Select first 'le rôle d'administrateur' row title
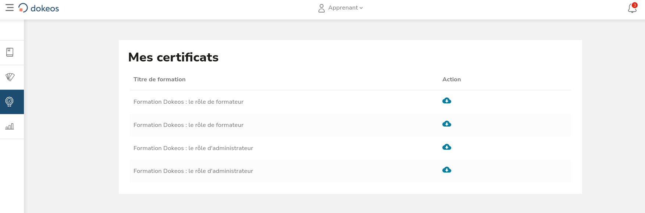The image size is (645, 213). point(193,148)
